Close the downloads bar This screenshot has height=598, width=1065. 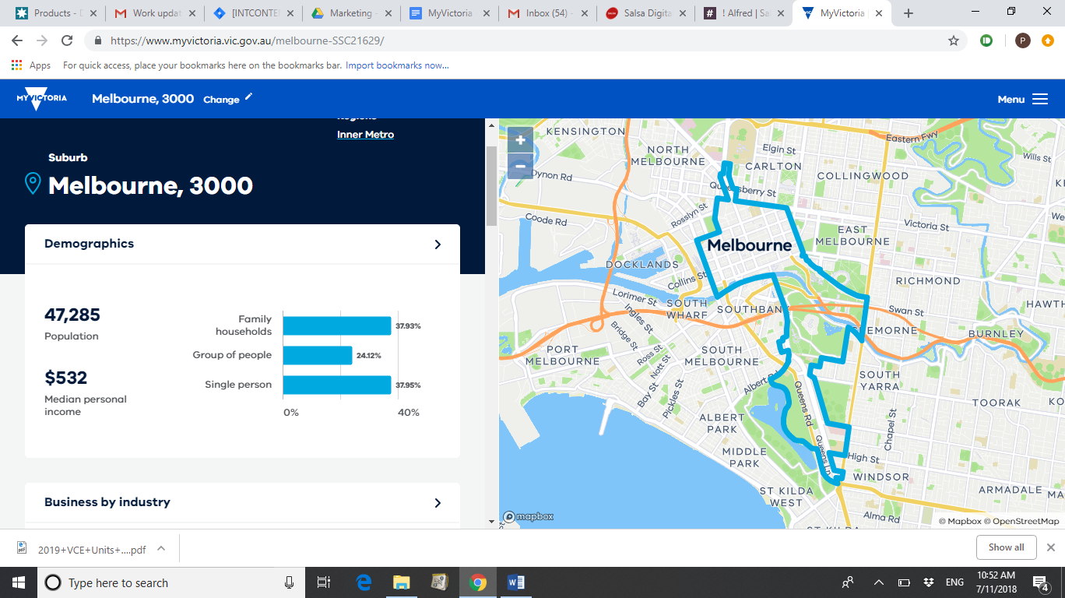click(x=1050, y=547)
